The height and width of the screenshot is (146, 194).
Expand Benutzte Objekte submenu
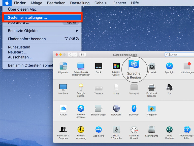pos(42,31)
